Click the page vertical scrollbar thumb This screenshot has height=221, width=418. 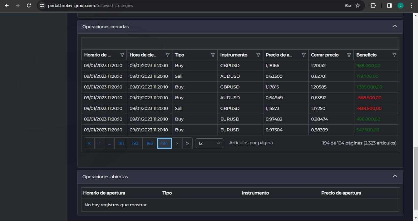[415, 178]
